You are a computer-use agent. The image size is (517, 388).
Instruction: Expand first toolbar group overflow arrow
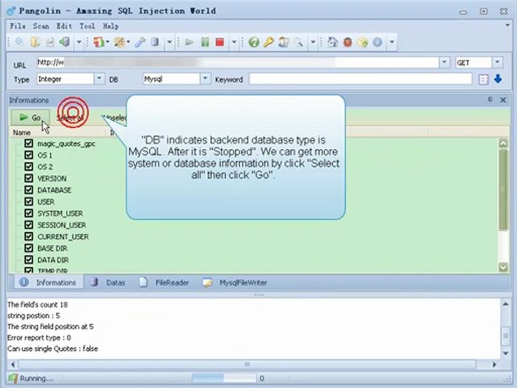point(79,42)
